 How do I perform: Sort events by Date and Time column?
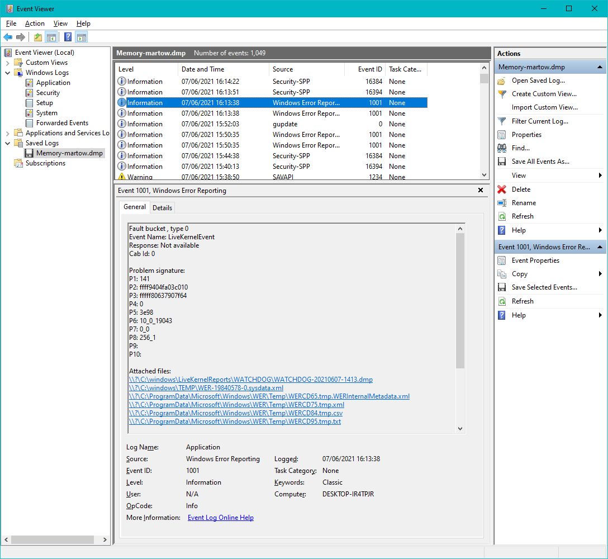224,69
